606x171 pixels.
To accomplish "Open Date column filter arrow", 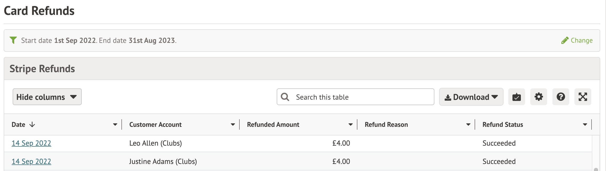I will click(x=115, y=125).
